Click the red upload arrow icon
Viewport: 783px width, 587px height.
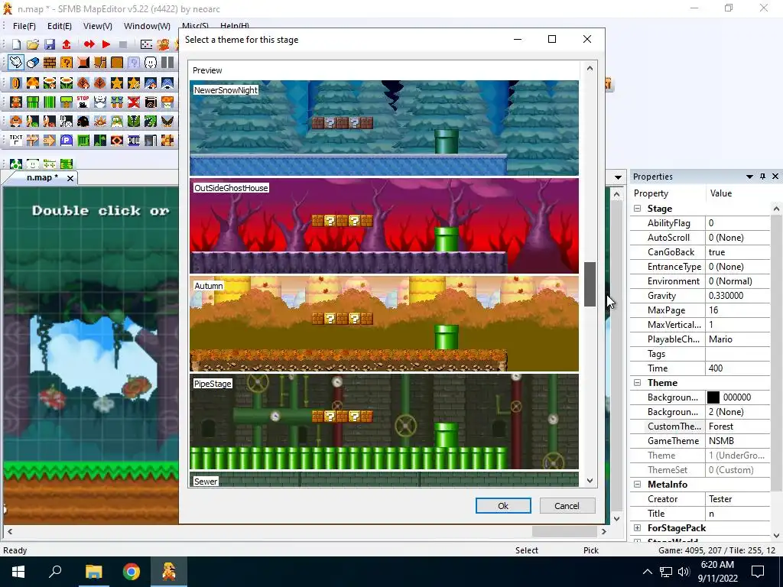coord(67,44)
